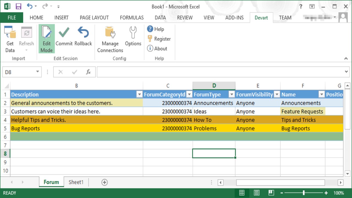352x198 pixels.
Task: Expand the formula bar
Action: 346,72
